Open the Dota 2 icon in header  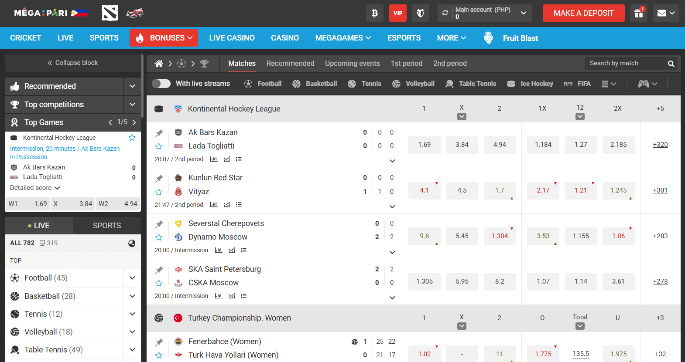coord(110,13)
